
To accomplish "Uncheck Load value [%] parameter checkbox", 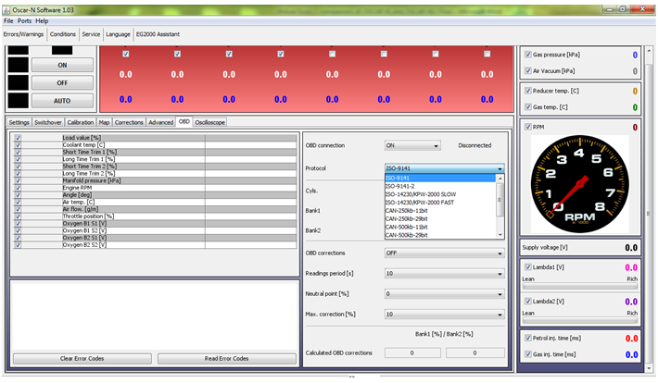I will (x=18, y=138).
